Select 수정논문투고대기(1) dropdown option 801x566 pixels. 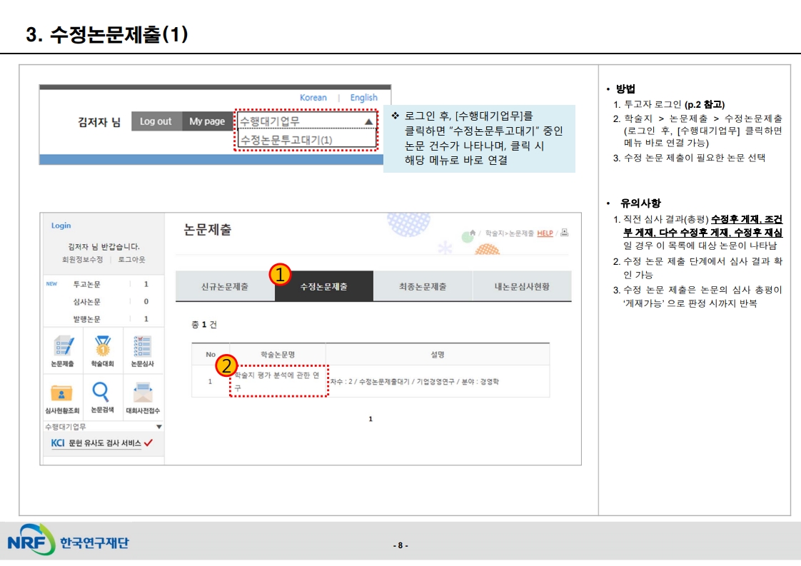click(x=306, y=139)
